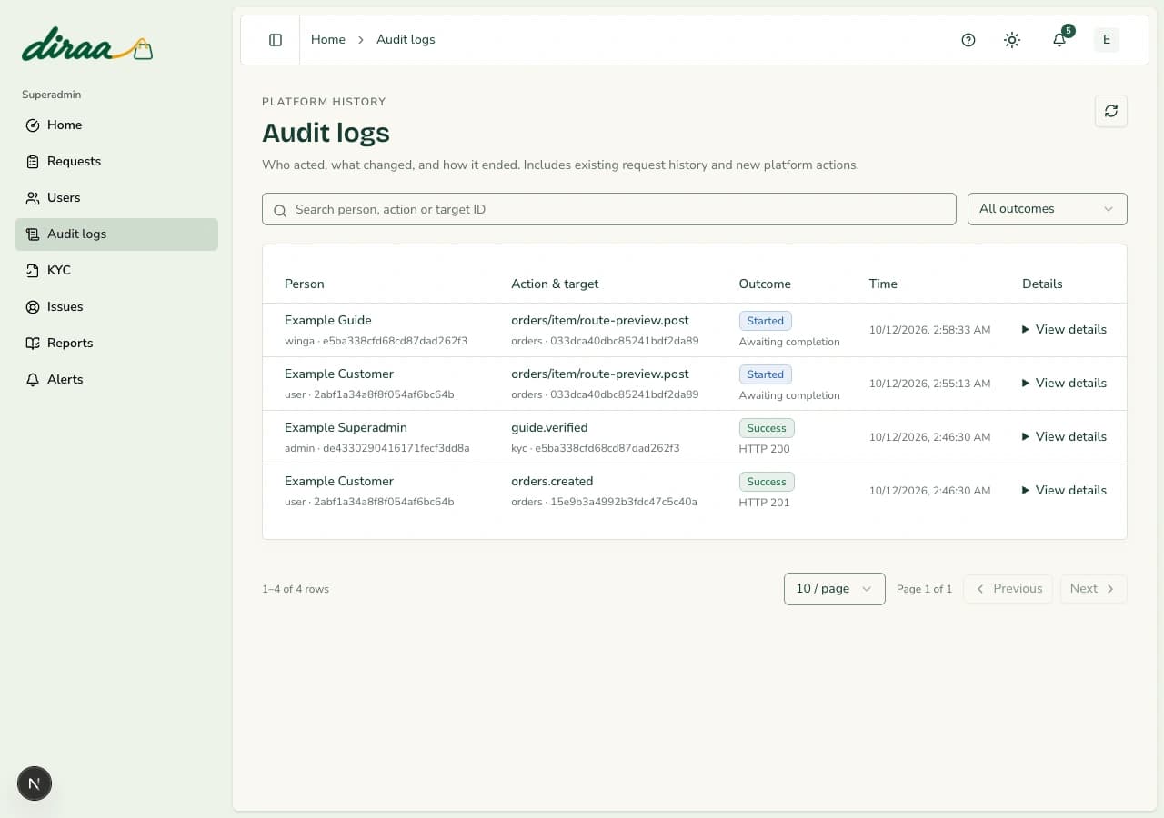Go to Home in the sidebar
Image resolution: width=1164 pixels, height=818 pixels.
pos(116,125)
